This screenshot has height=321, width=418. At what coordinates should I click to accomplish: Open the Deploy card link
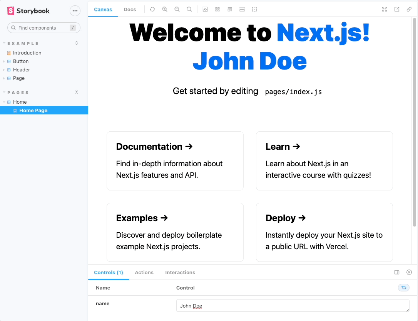pos(324,232)
